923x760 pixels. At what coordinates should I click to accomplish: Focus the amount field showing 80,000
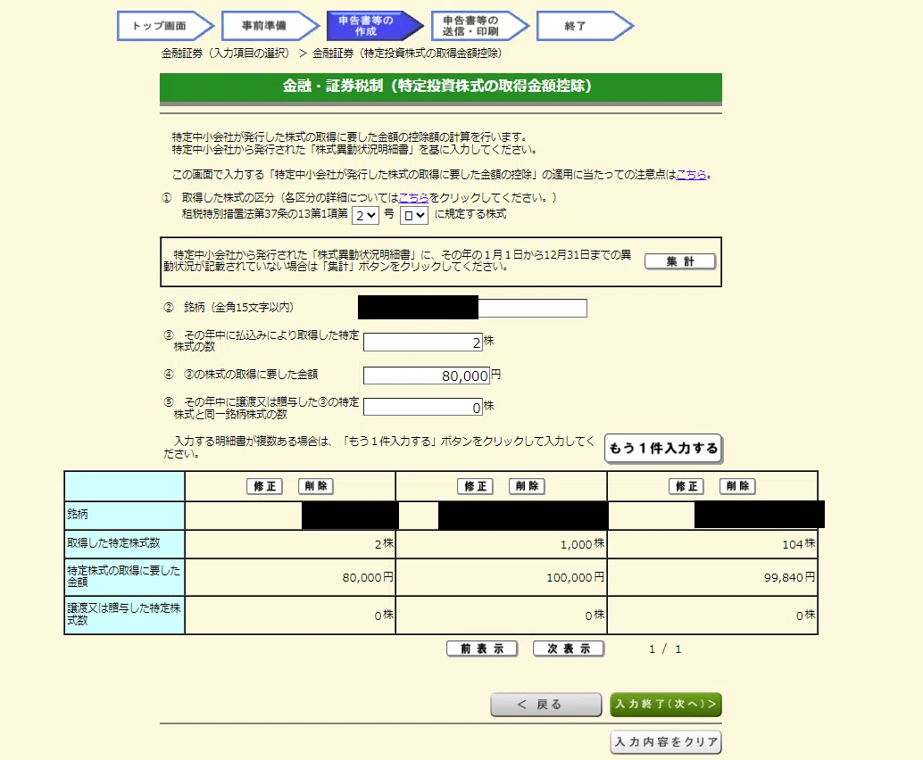pyautogui.click(x=426, y=376)
